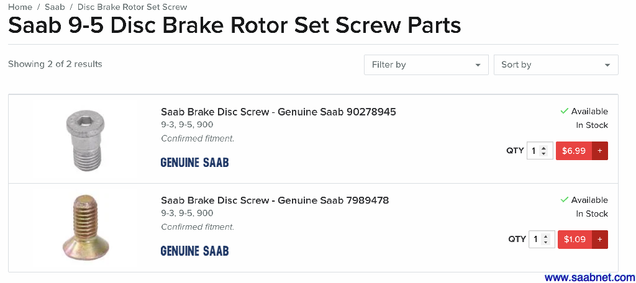Image resolution: width=636 pixels, height=283 pixels.
Task: Open Genuine Saab 90278945 screw listing
Action: point(278,112)
